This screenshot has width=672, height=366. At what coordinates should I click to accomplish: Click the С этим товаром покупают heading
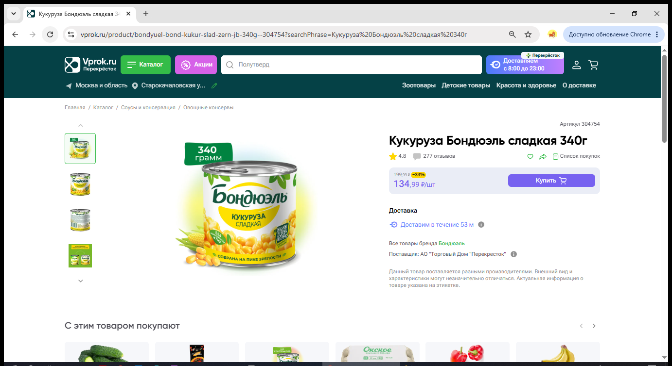click(x=122, y=326)
